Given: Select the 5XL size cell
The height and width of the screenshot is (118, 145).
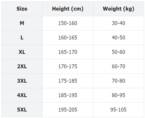Looking at the screenshot, I should pyautogui.click(x=22, y=110).
